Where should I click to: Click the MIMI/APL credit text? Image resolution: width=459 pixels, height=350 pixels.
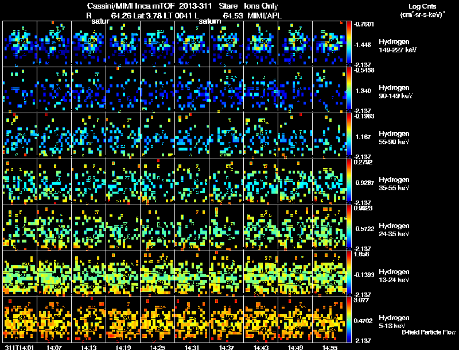(x=264, y=16)
